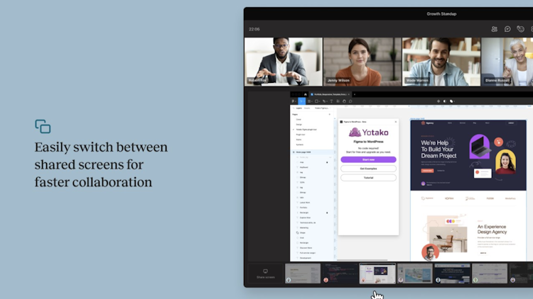
Task: Switch to the document shared screen thumbnail
Action: pyautogui.click(x=303, y=273)
